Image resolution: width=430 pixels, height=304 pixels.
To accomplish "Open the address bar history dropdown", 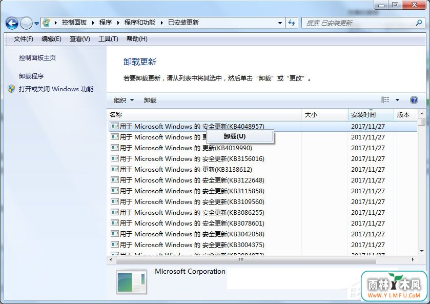I will point(280,23).
